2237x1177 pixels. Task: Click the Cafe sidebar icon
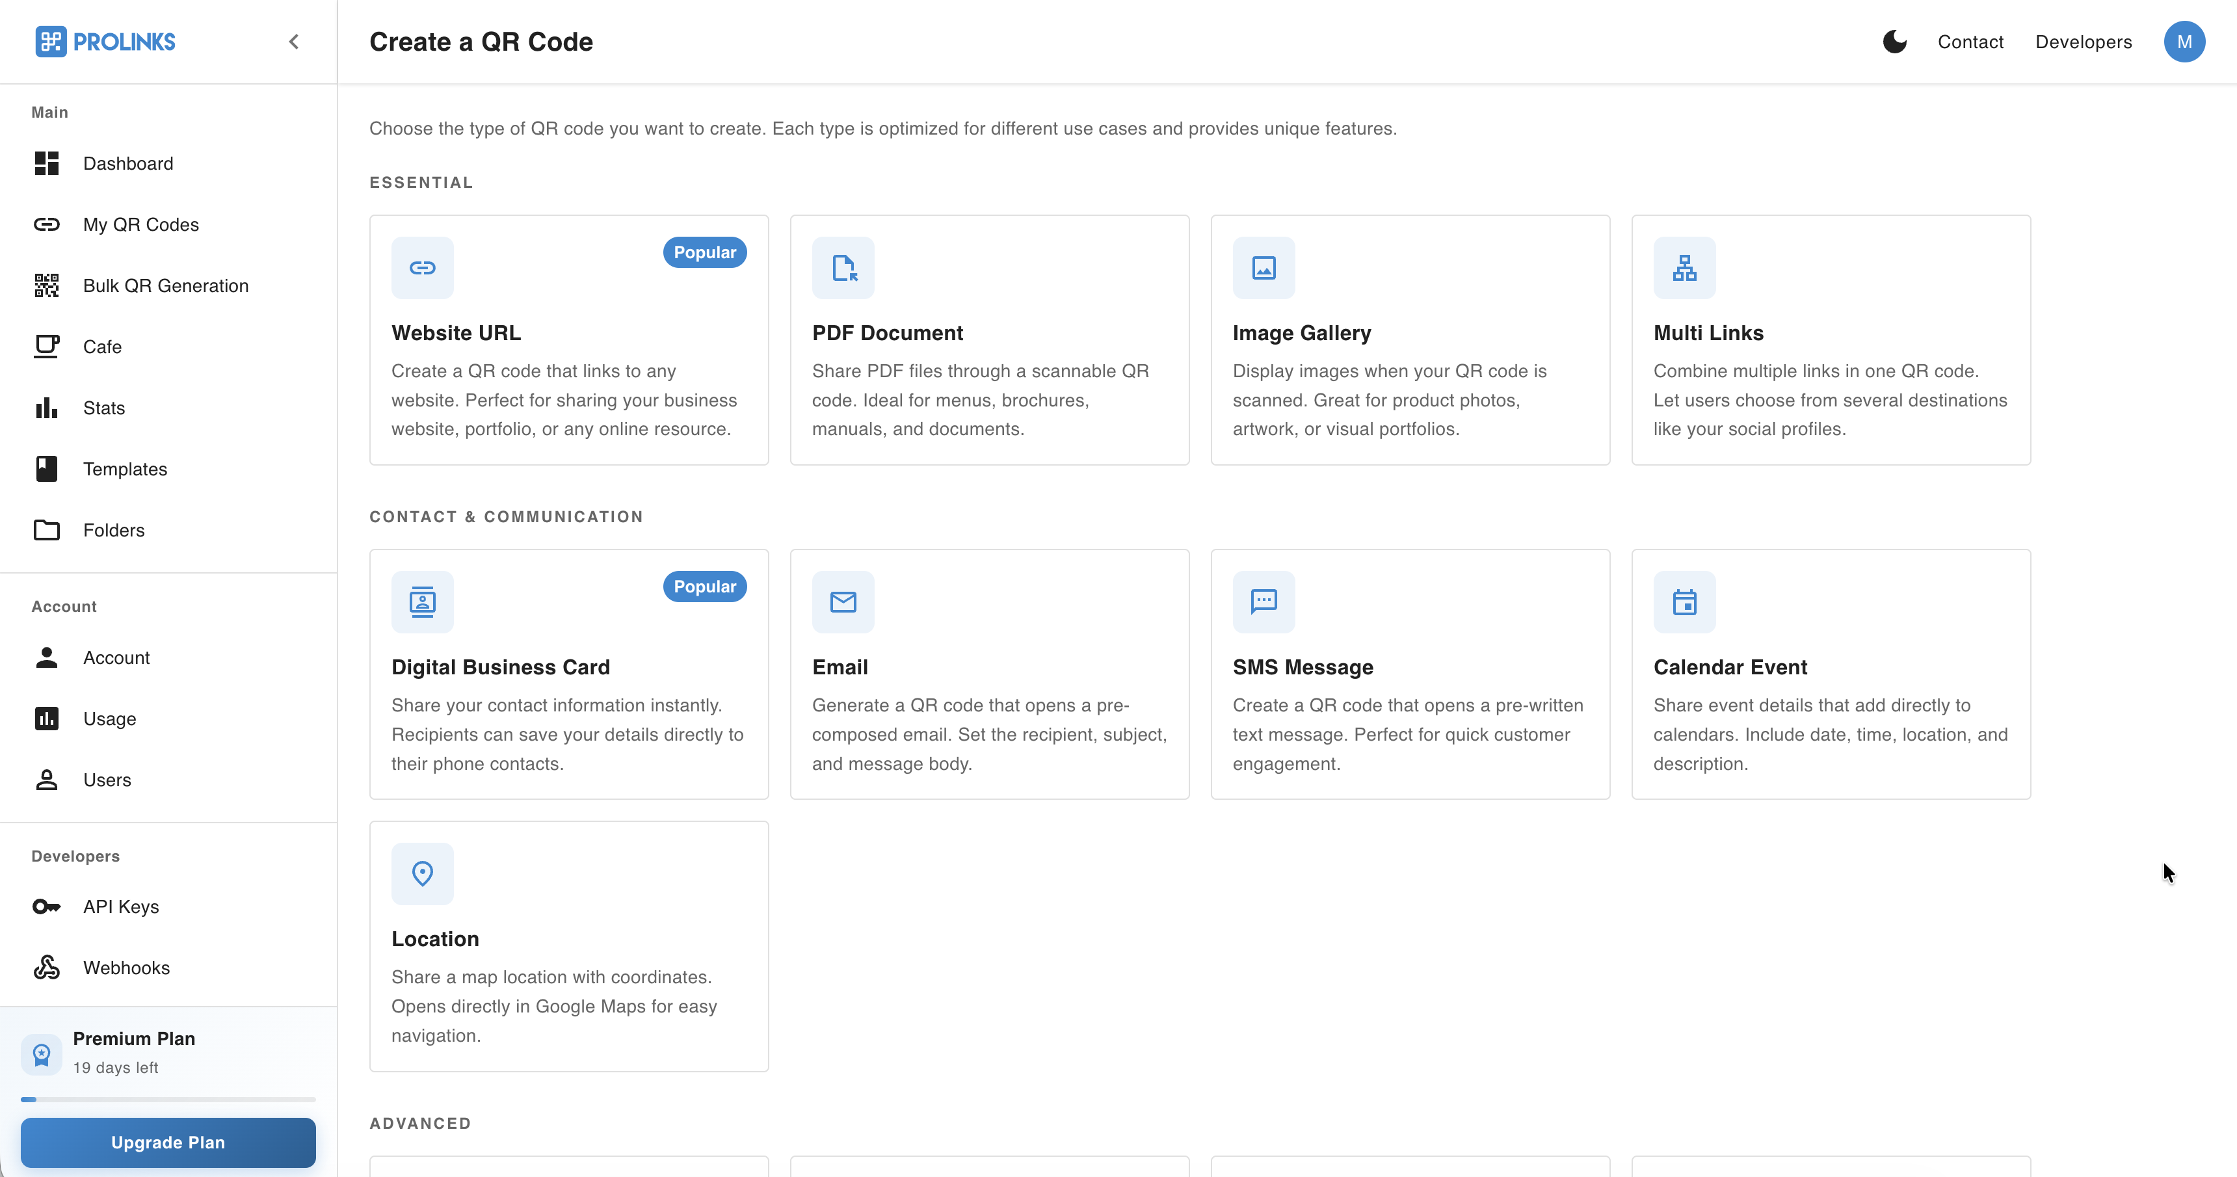click(46, 346)
